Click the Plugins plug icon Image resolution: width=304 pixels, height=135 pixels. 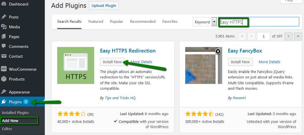[4, 102]
